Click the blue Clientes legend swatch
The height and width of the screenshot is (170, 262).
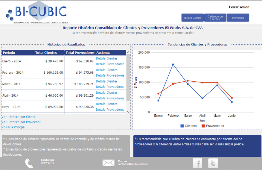[x=182, y=126]
